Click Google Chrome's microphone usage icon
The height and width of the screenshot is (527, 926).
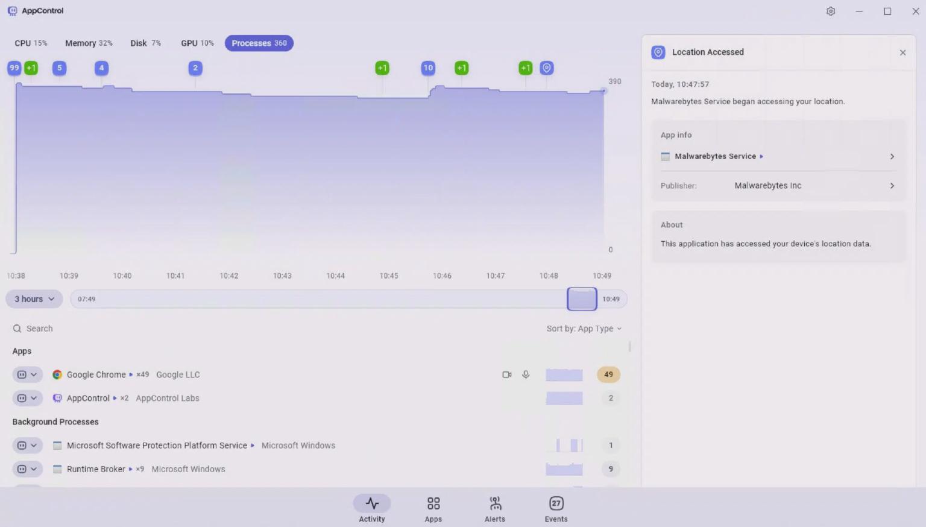[526, 374]
